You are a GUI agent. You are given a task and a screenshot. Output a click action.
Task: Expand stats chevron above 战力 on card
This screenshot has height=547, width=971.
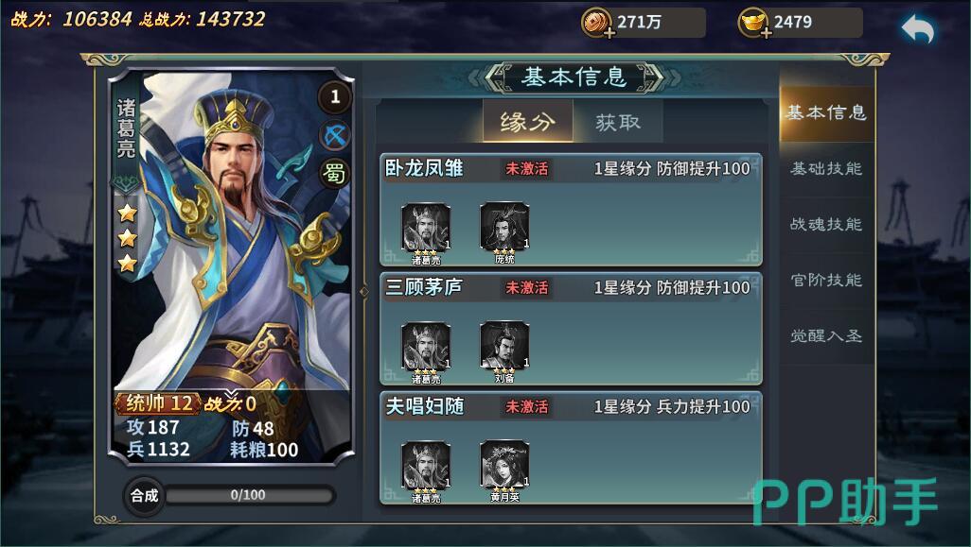pos(230,393)
